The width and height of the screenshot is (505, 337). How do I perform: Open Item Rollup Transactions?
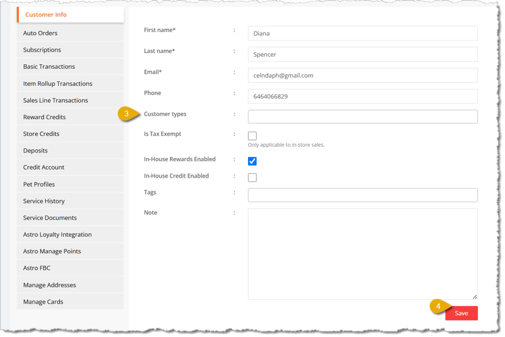pos(70,84)
